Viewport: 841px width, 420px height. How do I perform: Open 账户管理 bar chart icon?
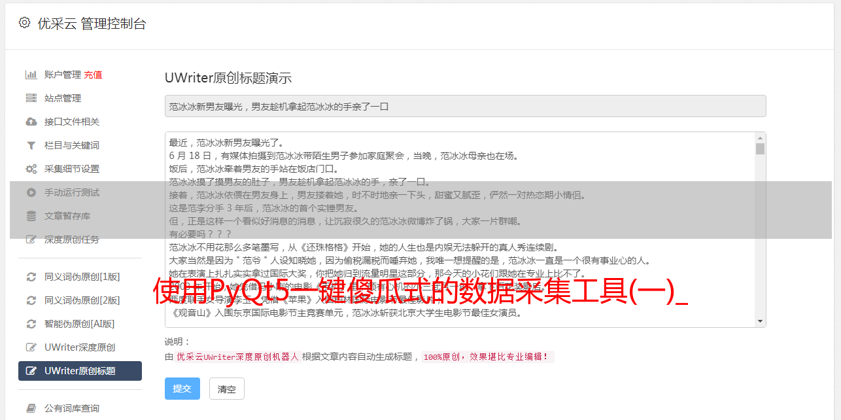click(31, 75)
